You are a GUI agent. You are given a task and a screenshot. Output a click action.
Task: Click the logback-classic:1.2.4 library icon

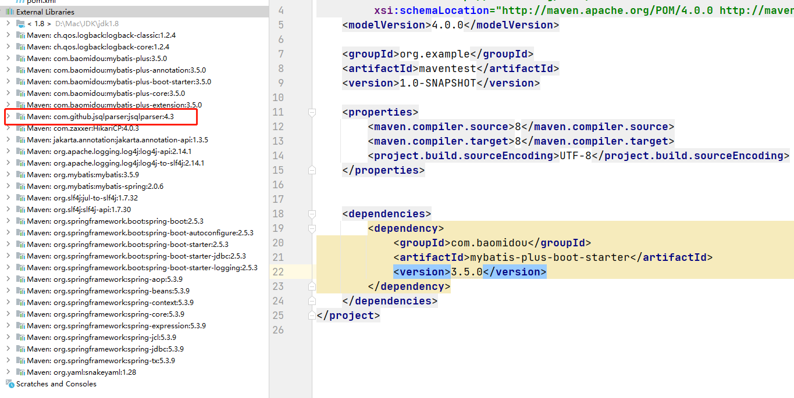tap(20, 35)
